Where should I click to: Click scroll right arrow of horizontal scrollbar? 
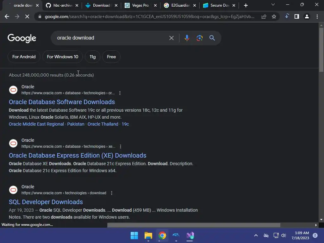(316, 225)
